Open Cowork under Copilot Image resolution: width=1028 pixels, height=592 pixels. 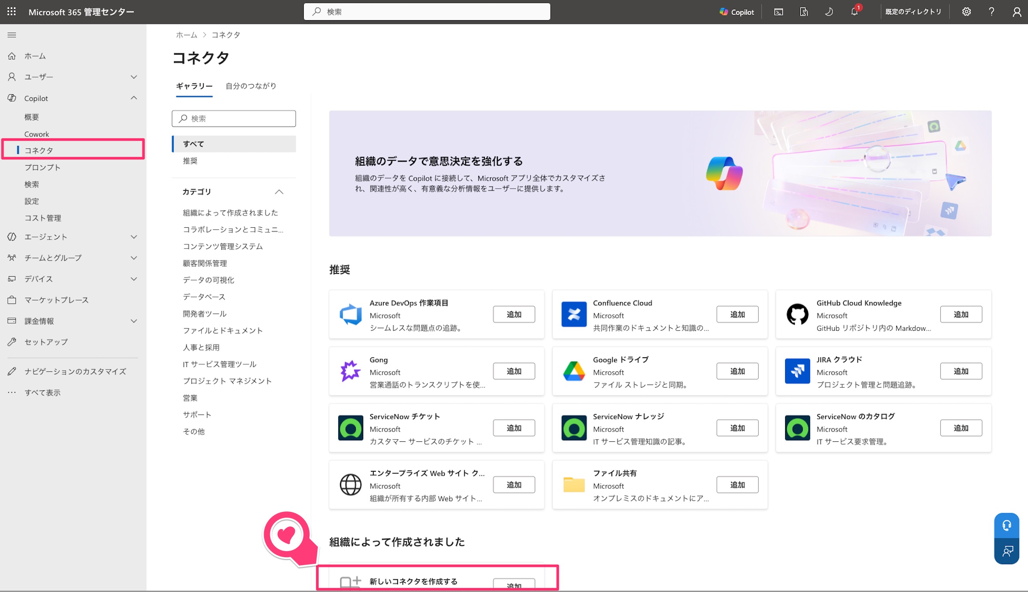(x=37, y=134)
